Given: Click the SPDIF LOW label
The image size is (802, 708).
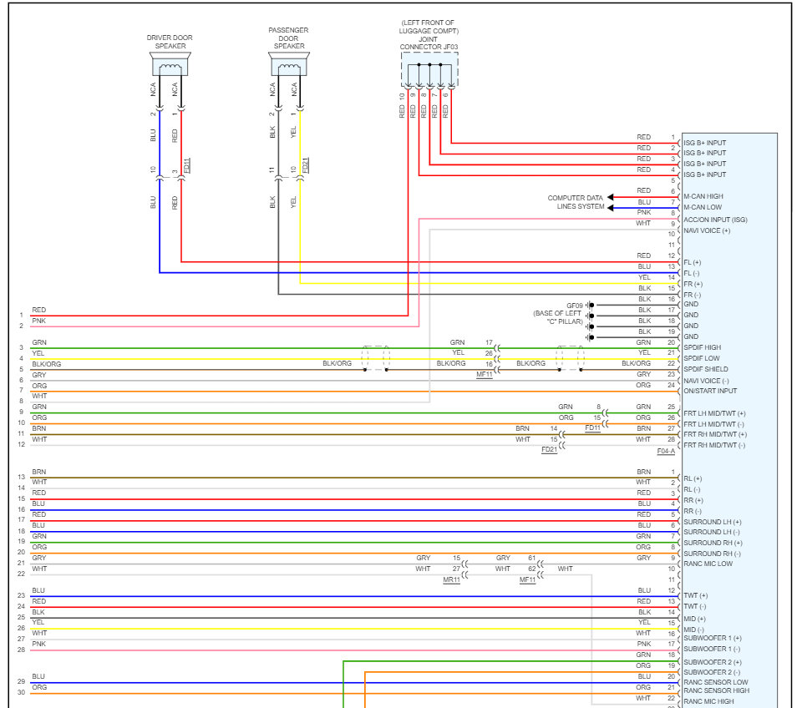Looking at the screenshot, I should (x=702, y=358).
